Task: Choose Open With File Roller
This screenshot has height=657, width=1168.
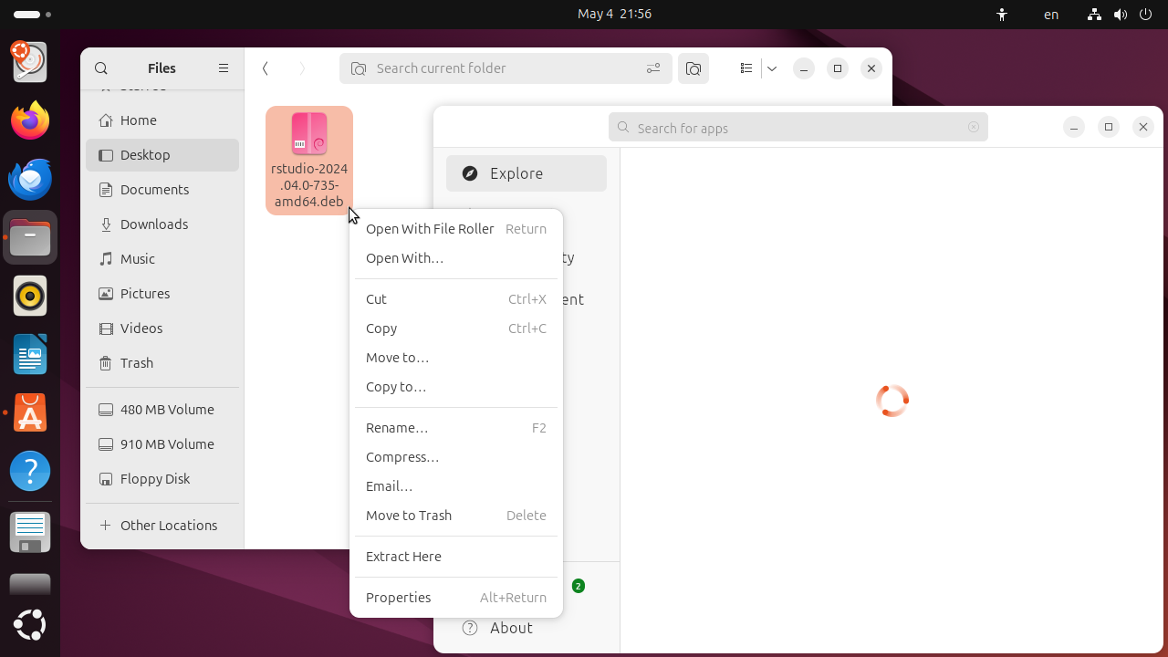Action: [456, 229]
